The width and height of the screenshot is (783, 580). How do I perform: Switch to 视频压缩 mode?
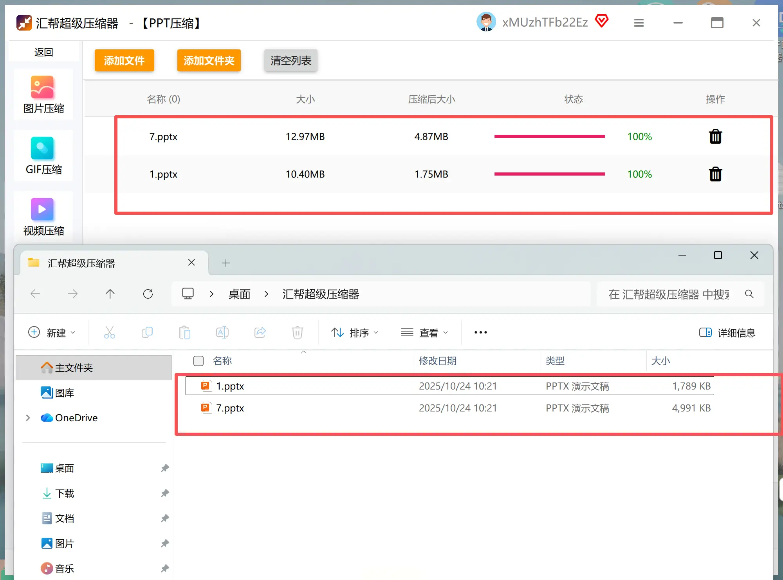tap(43, 216)
